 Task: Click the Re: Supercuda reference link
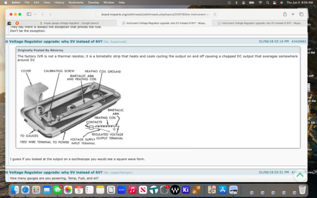click(x=115, y=42)
